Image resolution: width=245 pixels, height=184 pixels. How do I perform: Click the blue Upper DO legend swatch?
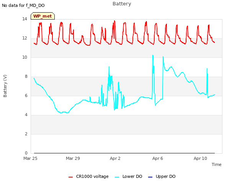[150, 177]
